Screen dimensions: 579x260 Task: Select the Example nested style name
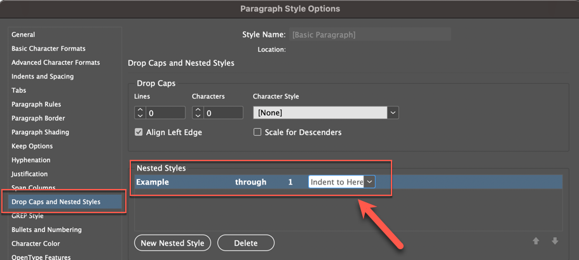tap(153, 182)
